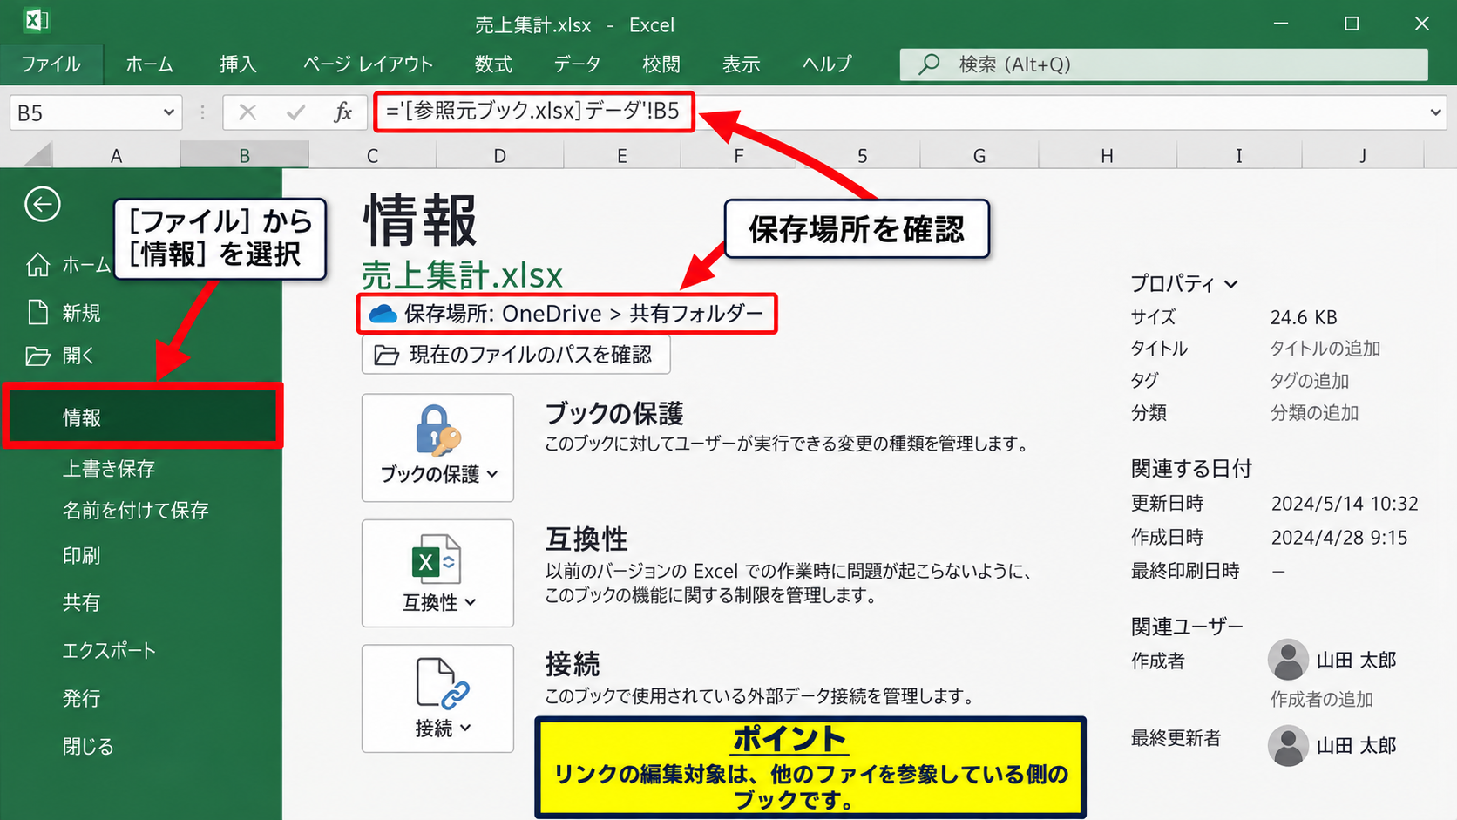
Task: Switch to the データ ribbon tab
Action: [577, 64]
